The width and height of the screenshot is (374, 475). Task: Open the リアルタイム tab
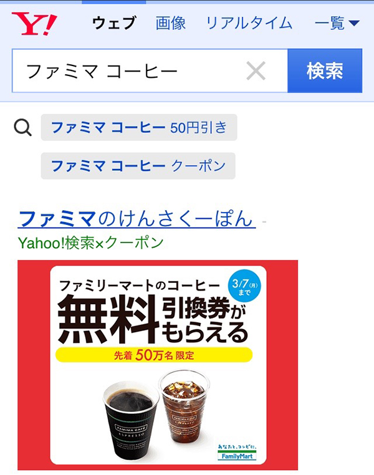click(x=249, y=23)
